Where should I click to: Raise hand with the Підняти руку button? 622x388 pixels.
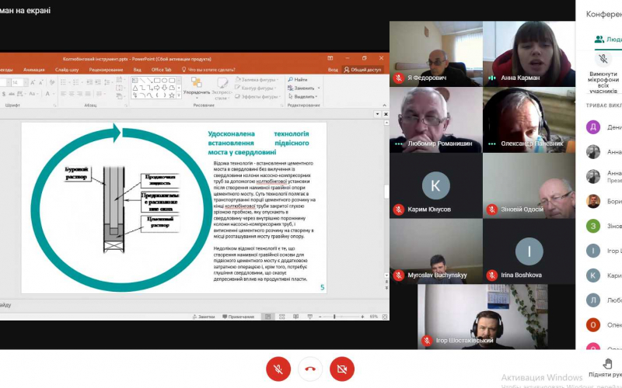[x=606, y=368]
